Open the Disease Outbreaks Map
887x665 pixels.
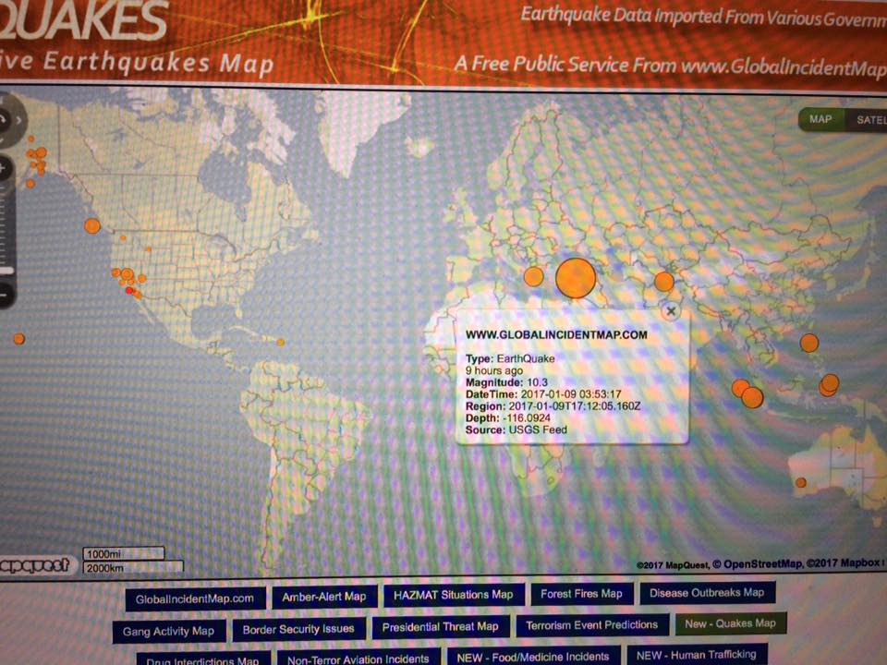707,593
